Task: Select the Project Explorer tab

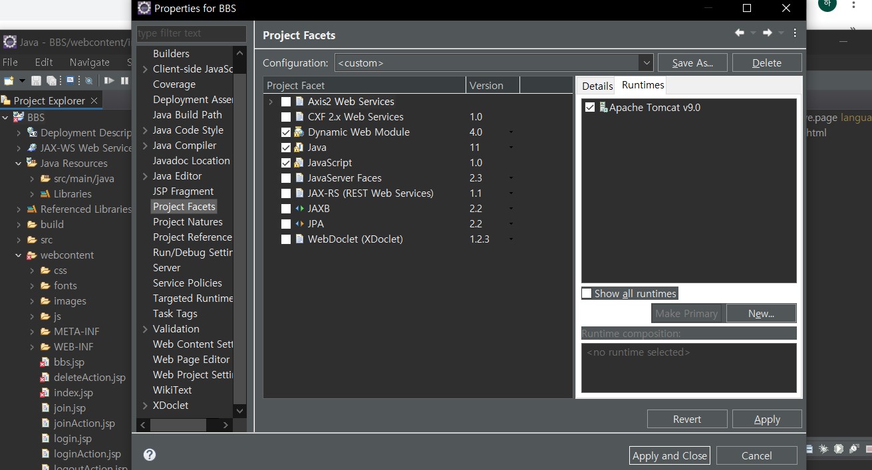Action: pyautogui.click(x=49, y=100)
